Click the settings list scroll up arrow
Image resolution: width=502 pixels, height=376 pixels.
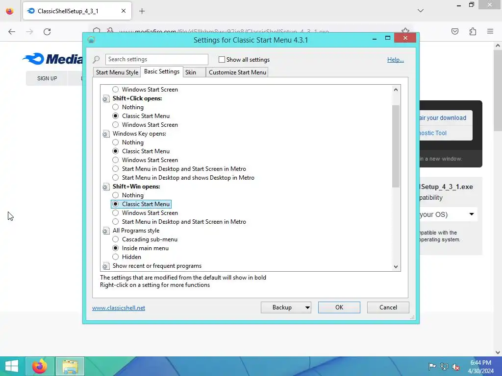(x=396, y=90)
